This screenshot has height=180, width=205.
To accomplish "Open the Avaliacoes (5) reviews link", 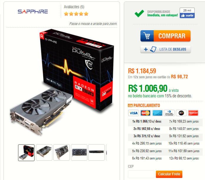I will coord(74,7).
